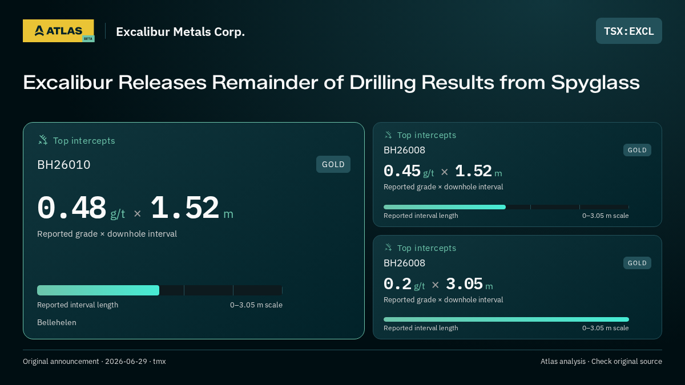This screenshot has height=385, width=685.
Task: Open the Original announcement 2026-06-29 tmx text
Action: (94, 362)
